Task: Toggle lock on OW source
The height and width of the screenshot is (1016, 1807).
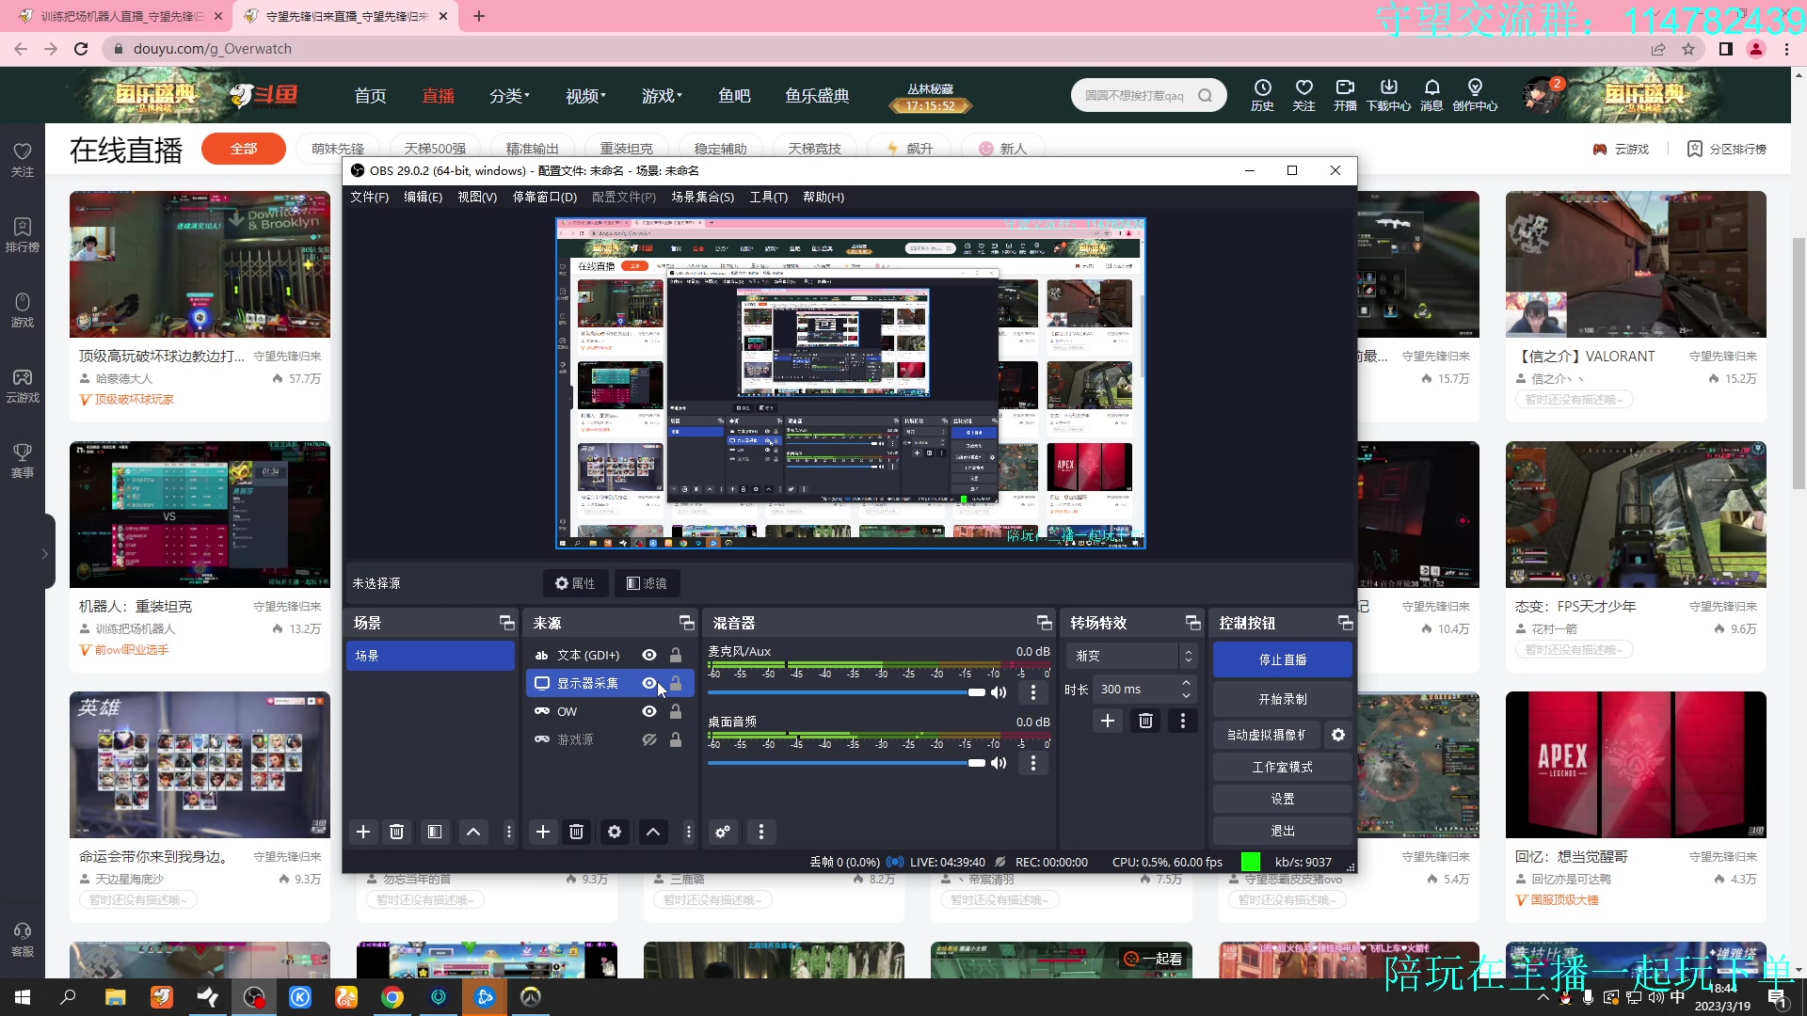Action: (676, 711)
